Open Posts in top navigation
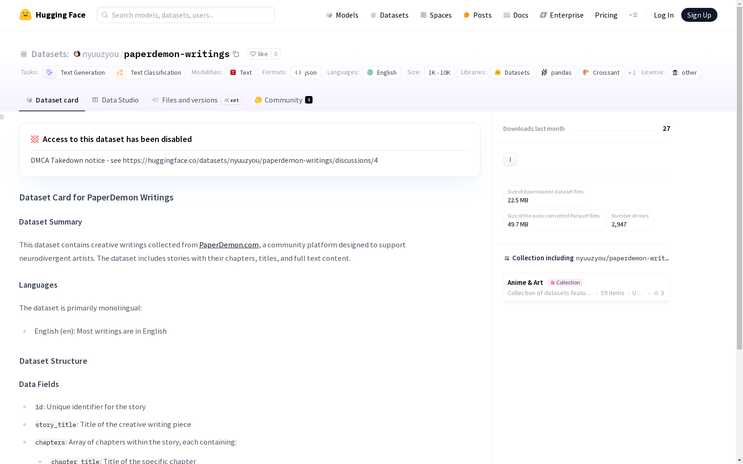The width and height of the screenshot is (743, 464). 477,15
